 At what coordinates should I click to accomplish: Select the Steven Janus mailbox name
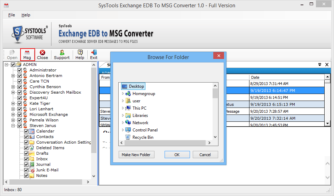click(x=43, y=126)
